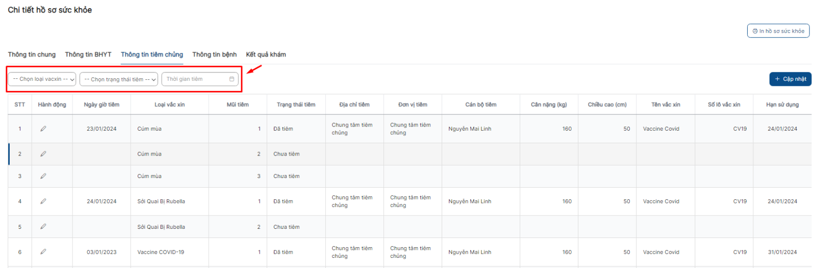Viewport: 816px width, 268px height.
Task: Click the edit pencil icon in row 2
Action: point(43,154)
